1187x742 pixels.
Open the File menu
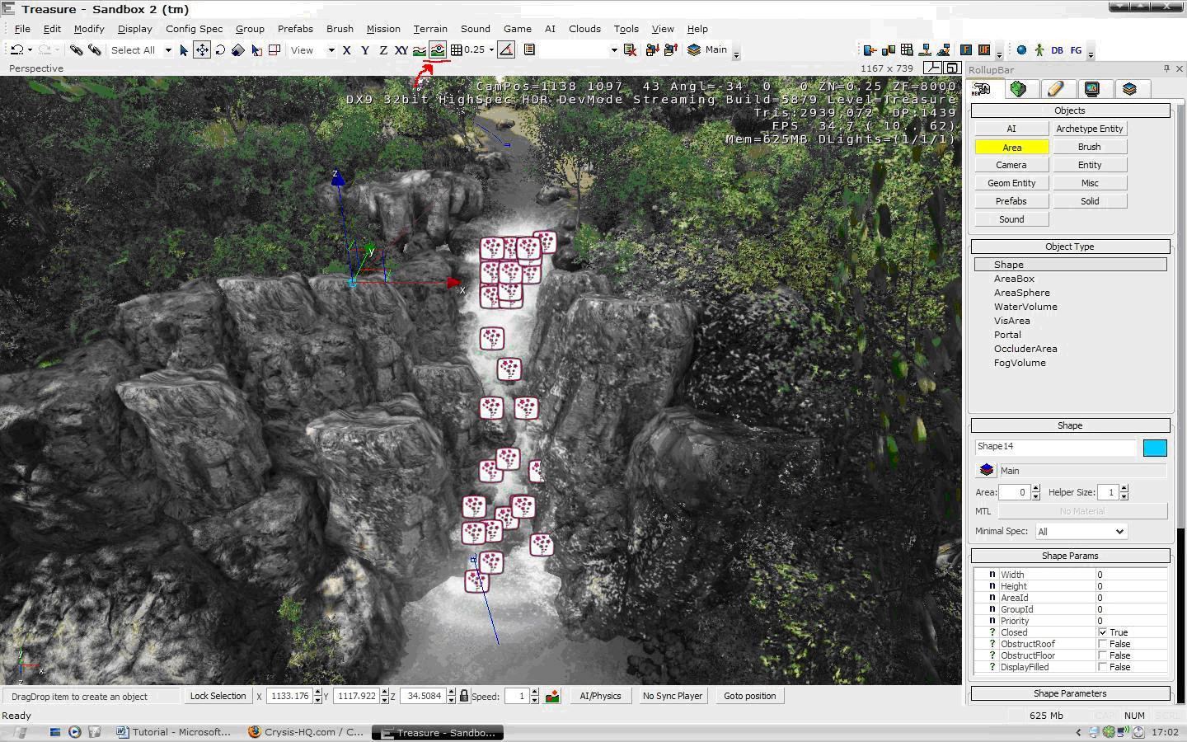(x=22, y=29)
